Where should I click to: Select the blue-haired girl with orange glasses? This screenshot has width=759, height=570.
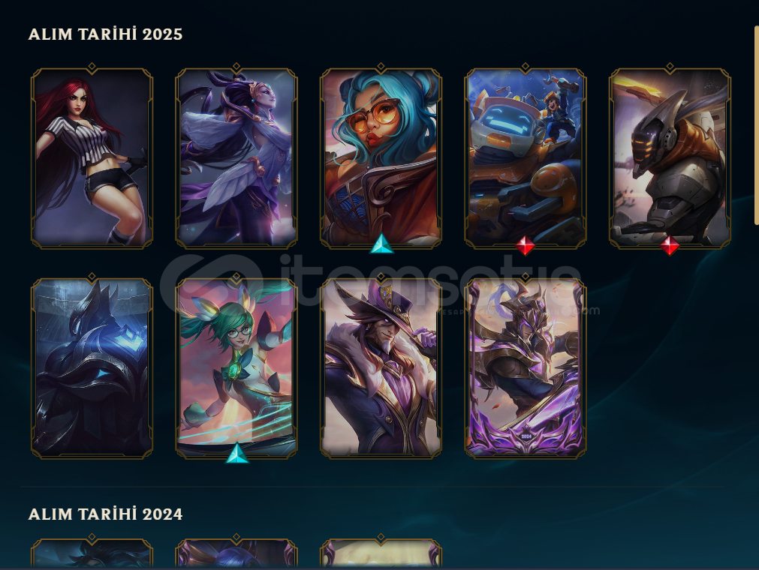(381, 158)
